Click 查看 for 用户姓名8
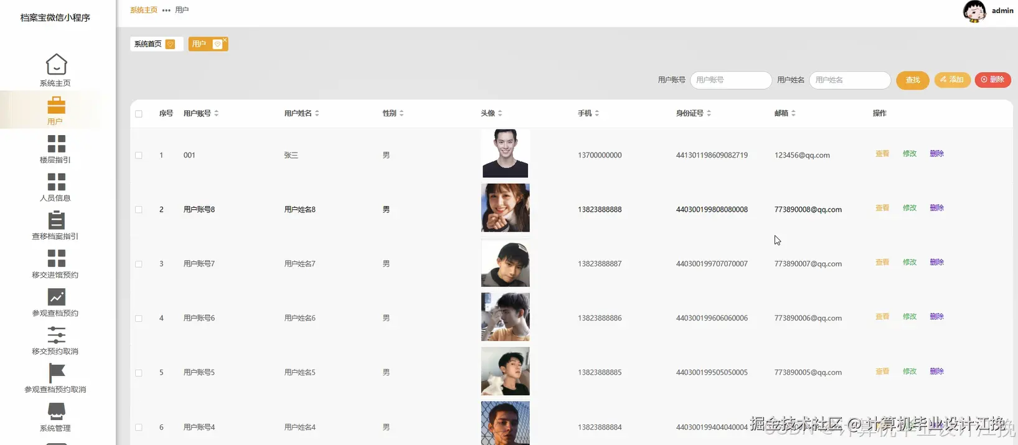Screen dimensions: 1018x445 point(882,208)
